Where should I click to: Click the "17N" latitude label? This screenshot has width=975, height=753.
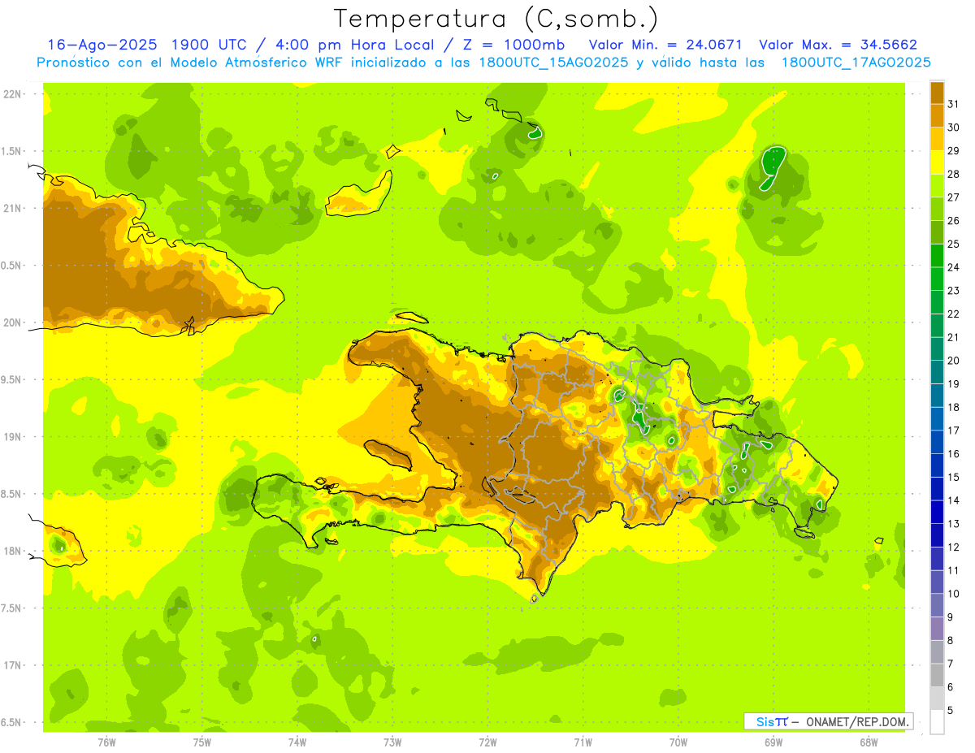pos(14,665)
